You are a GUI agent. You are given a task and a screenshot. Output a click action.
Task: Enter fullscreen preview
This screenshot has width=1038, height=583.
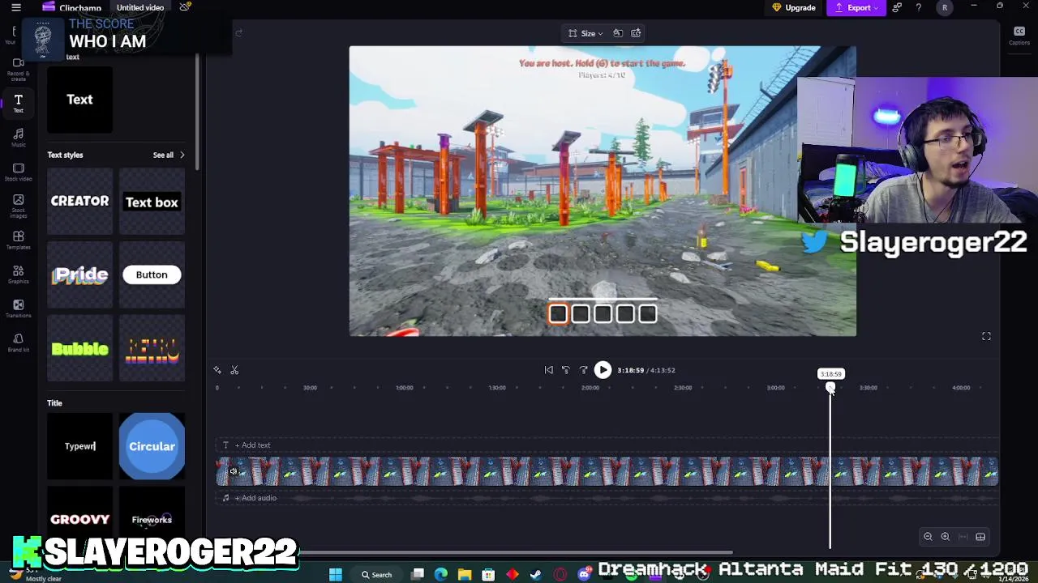tap(986, 336)
